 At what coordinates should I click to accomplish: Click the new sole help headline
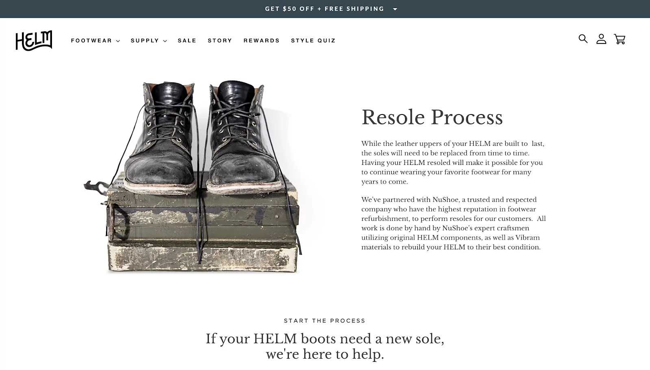pyautogui.click(x=325, y=346)
